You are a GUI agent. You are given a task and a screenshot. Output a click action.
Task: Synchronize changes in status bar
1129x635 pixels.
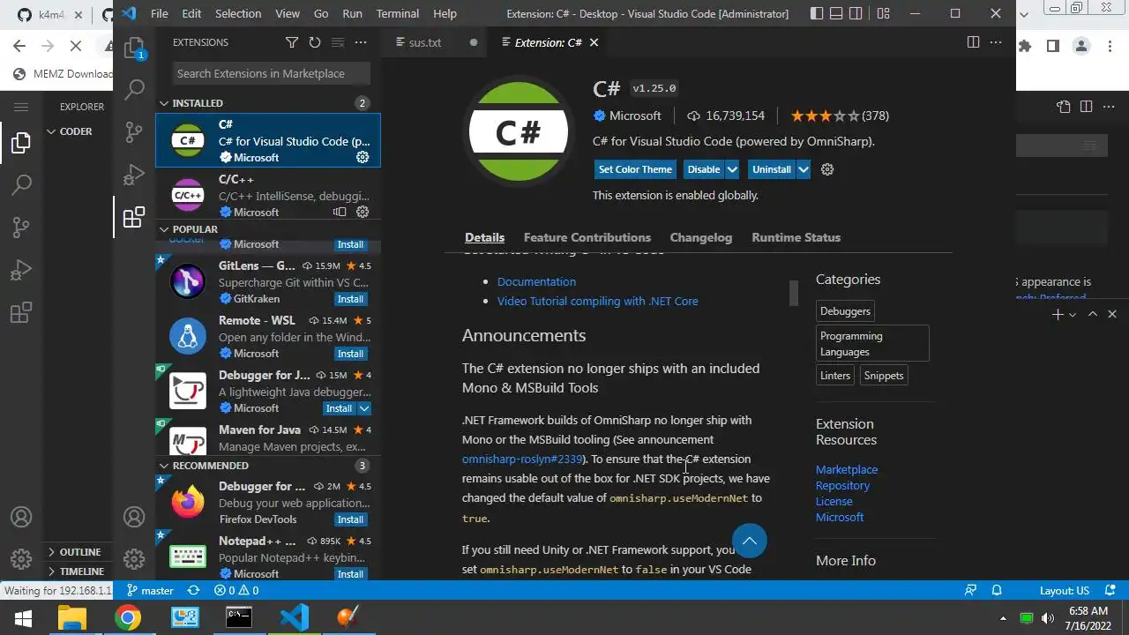(x=193, y=590)
